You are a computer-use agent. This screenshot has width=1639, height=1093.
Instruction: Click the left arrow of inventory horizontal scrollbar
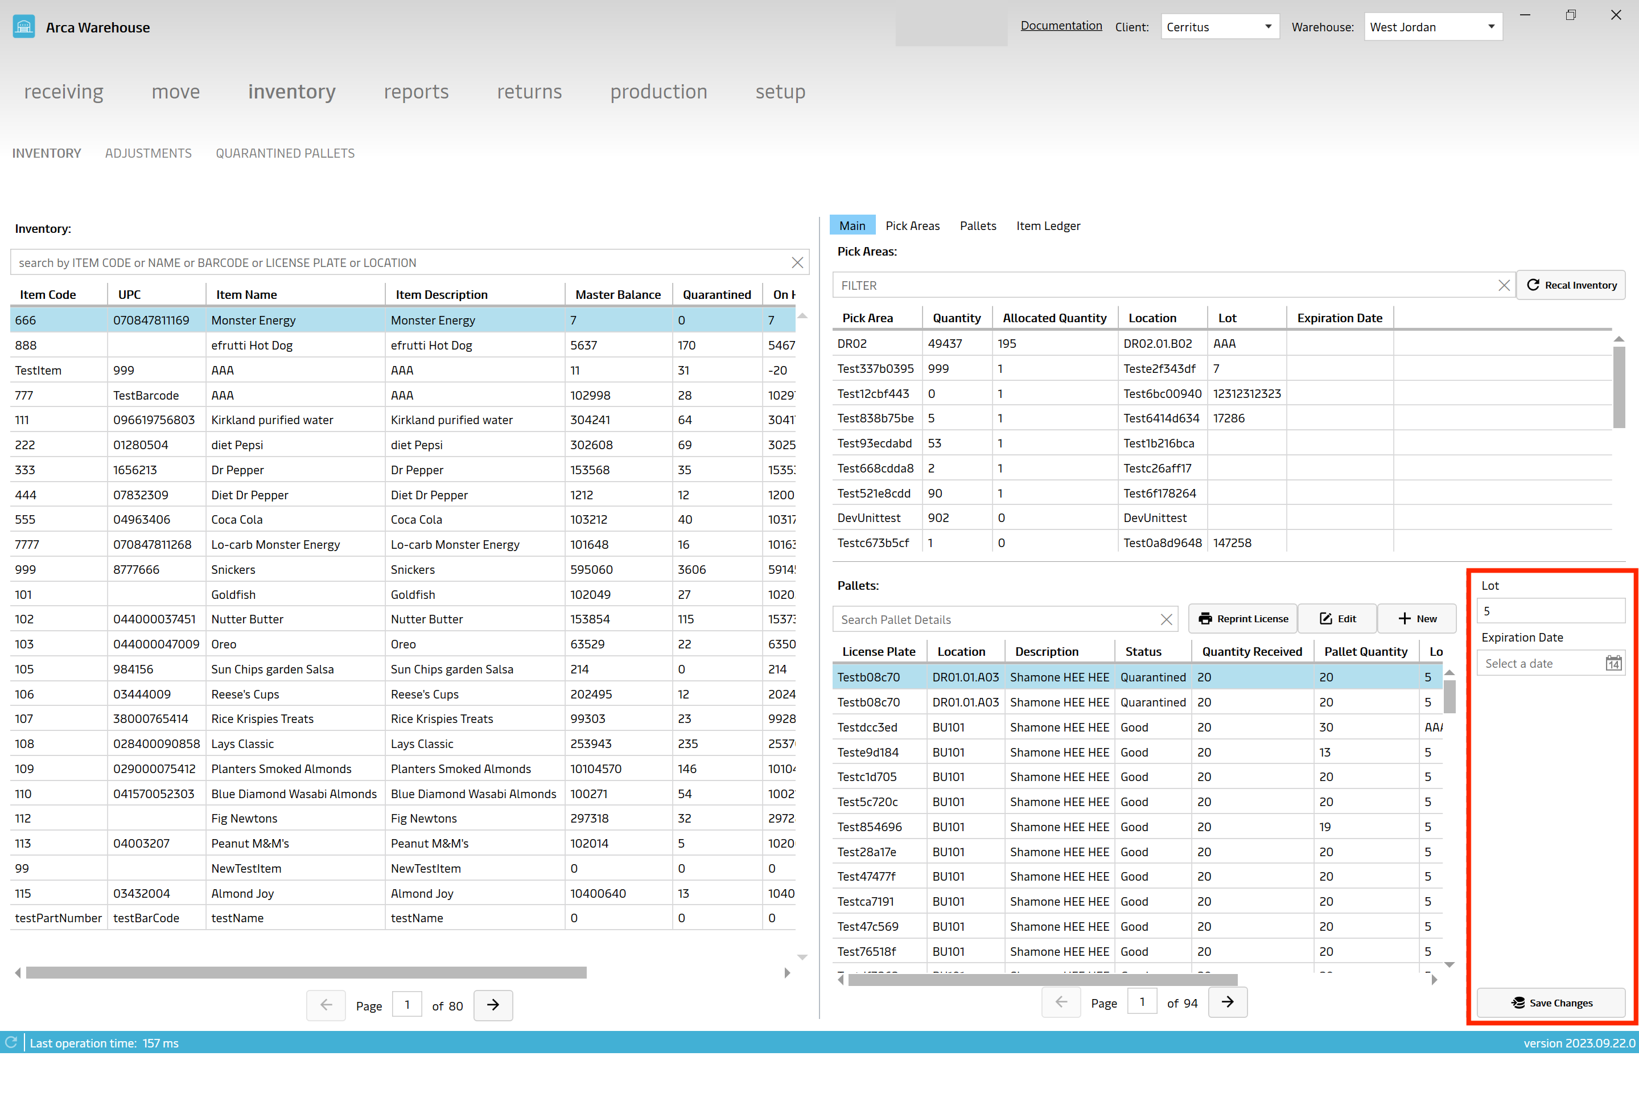click(x=18, y=972)
